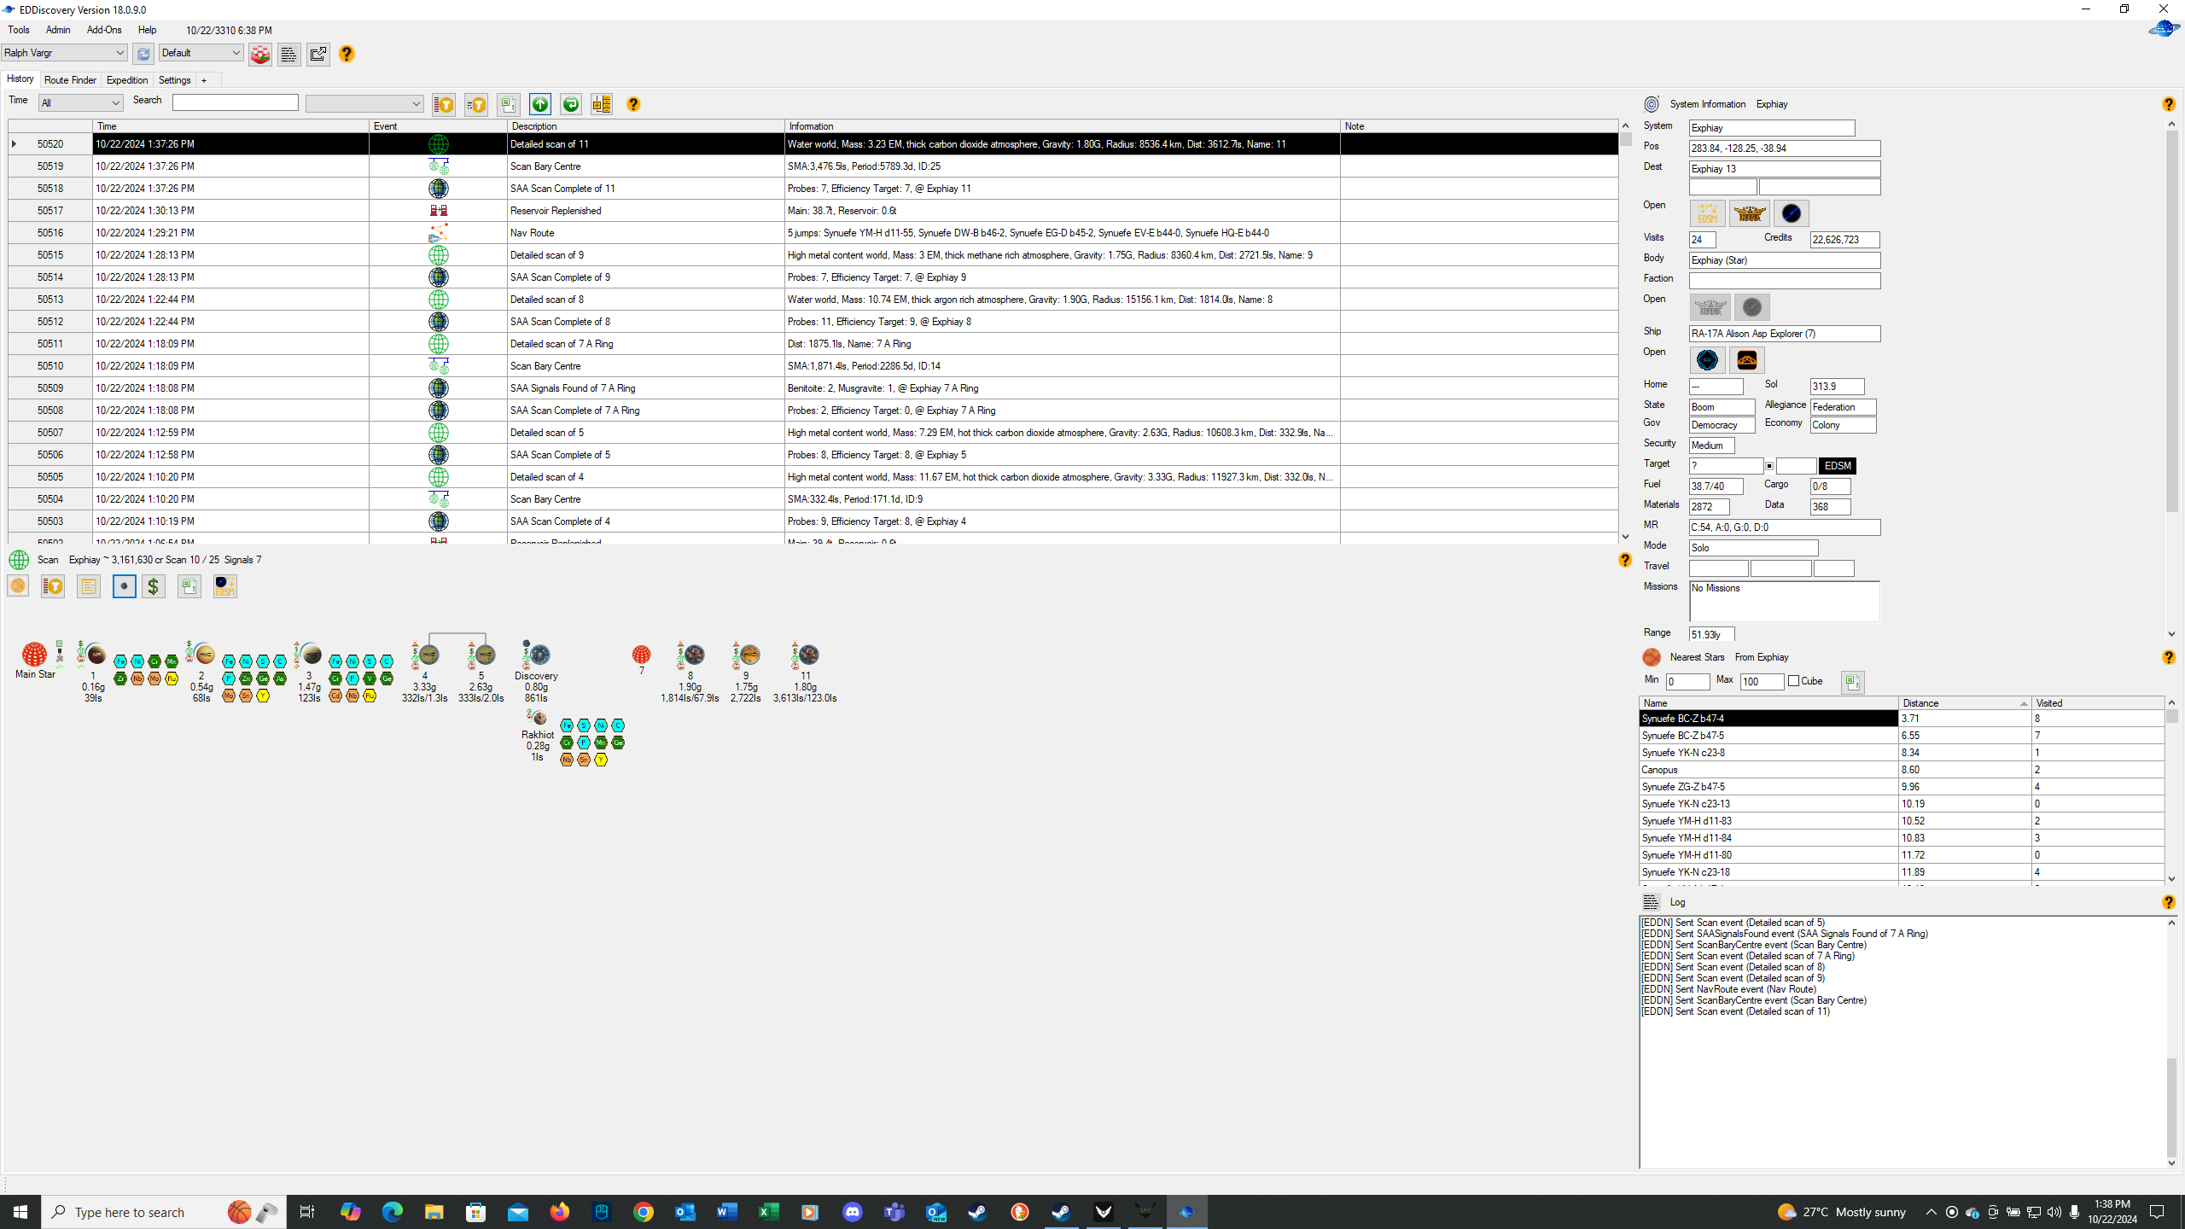
Task: Select the Nav Route entry 50516
Action: 813,233
